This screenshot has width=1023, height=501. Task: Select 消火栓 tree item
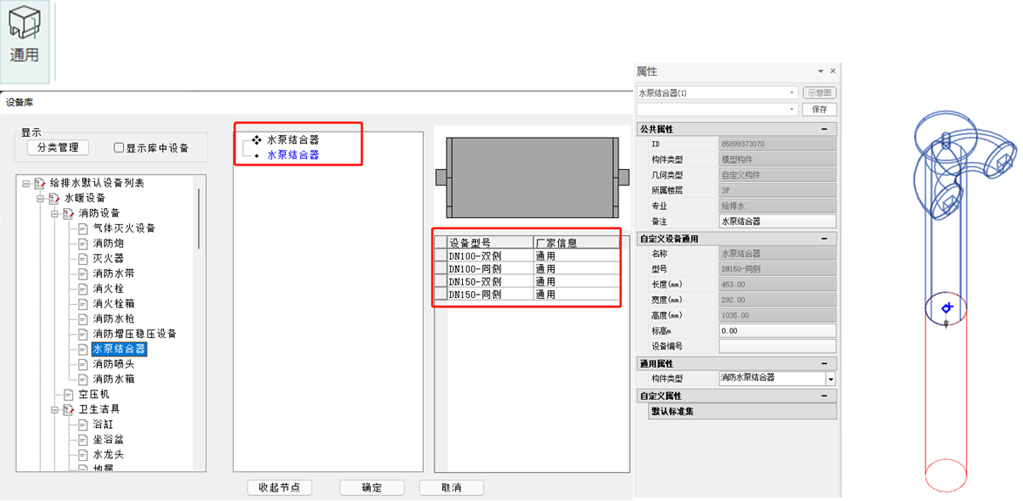tap(108, 288)
